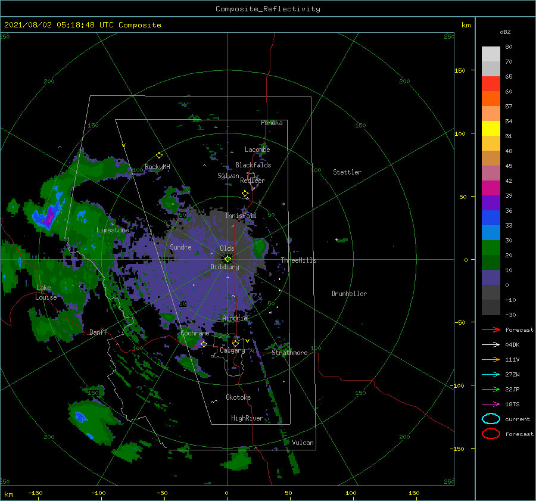Click the 30 dBZ light blue swatch

[491, 232]
